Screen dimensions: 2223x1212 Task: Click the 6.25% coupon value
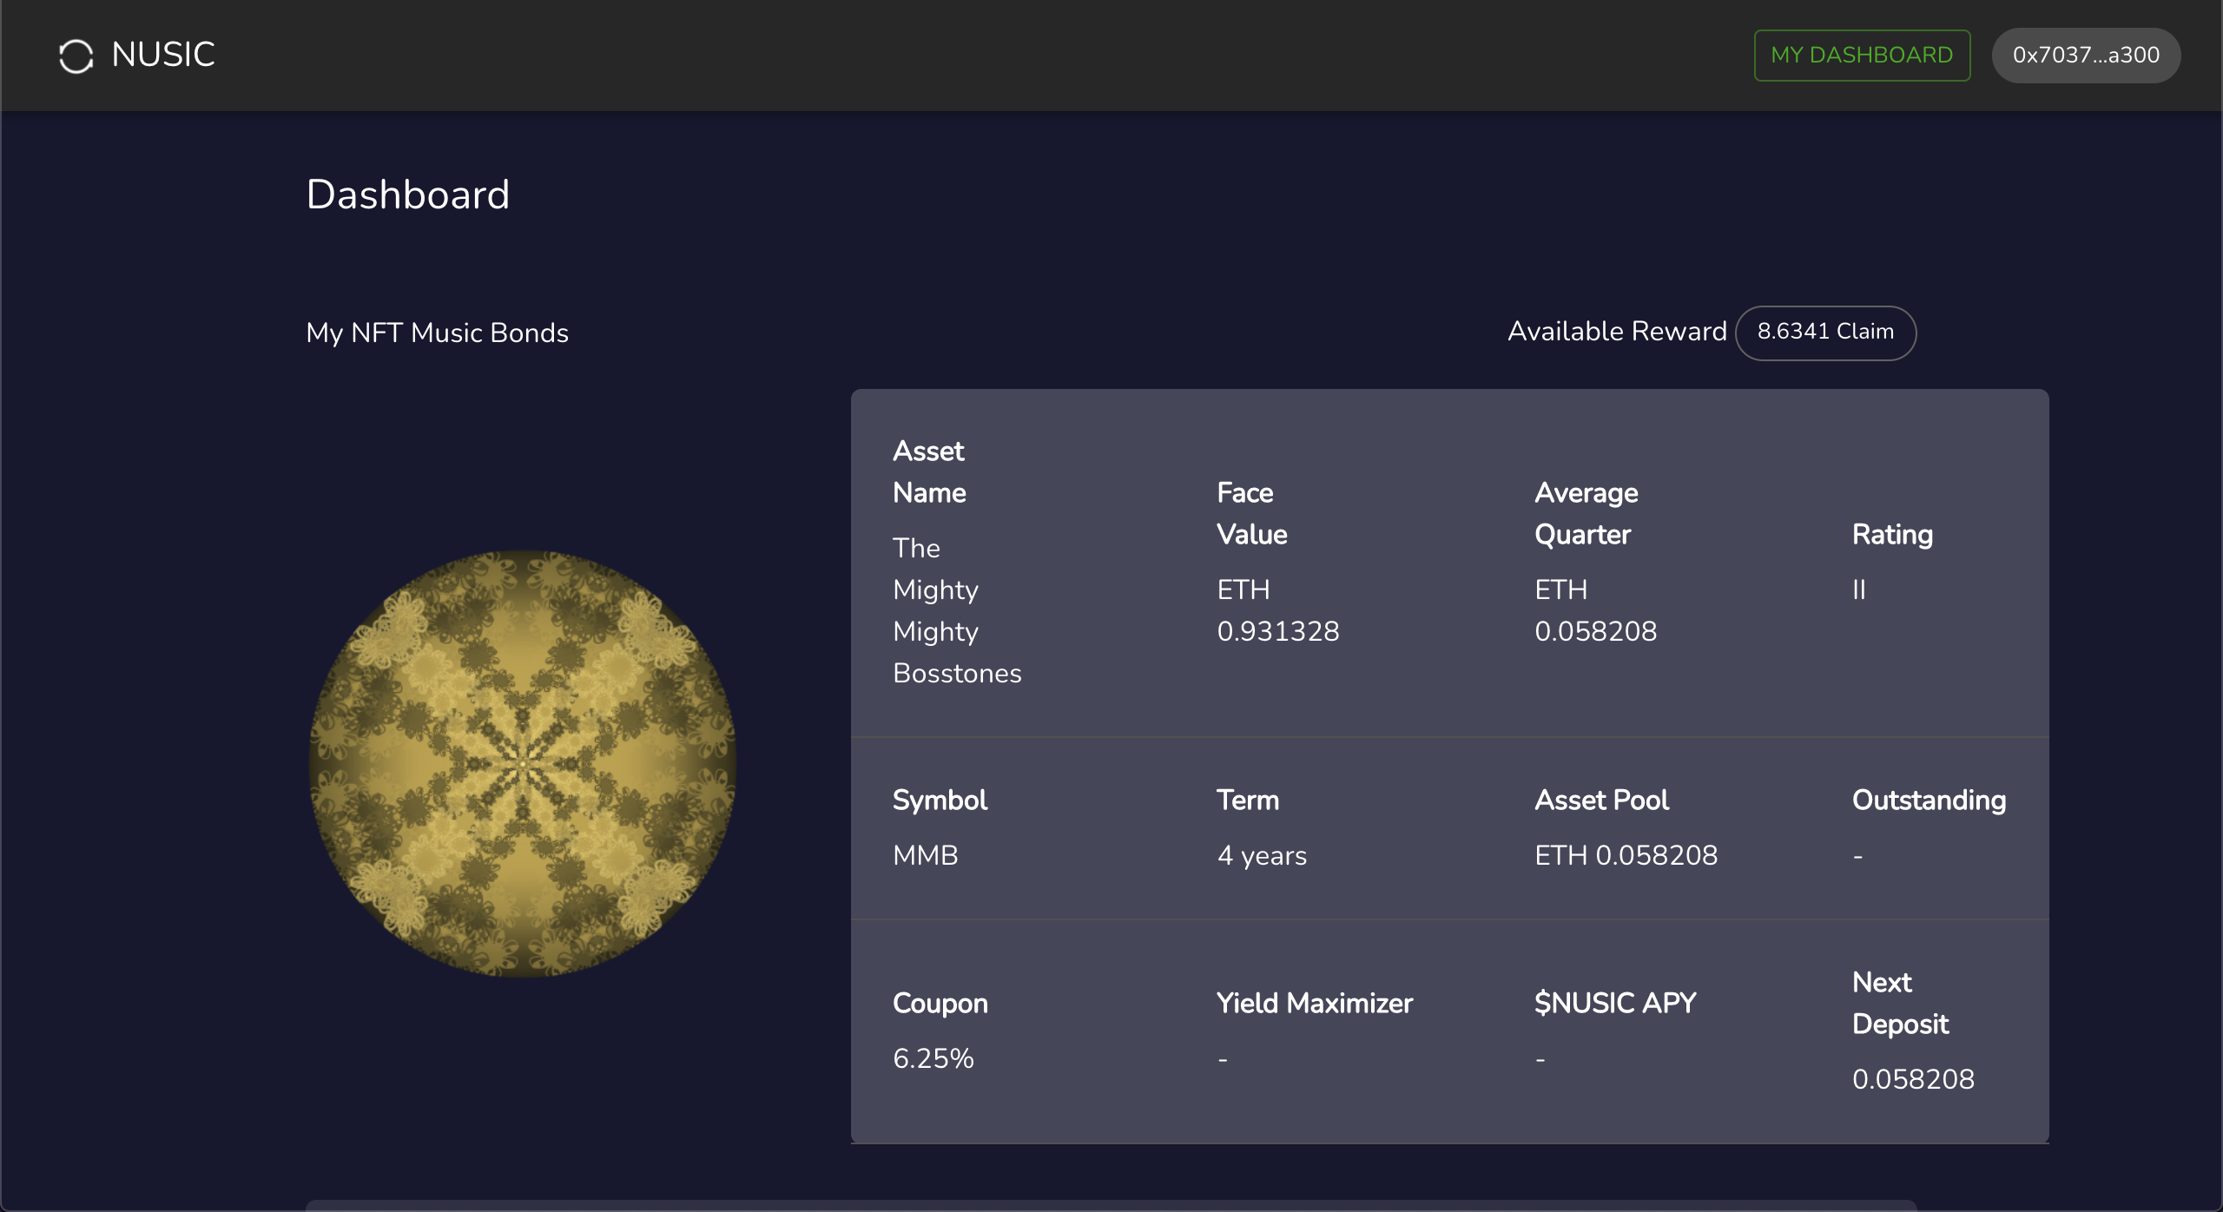[933, 1058]
